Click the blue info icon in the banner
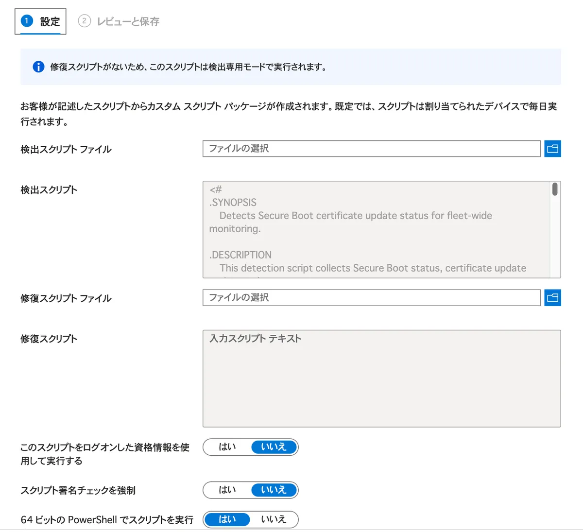583x532 pixels. pos(38,67)
